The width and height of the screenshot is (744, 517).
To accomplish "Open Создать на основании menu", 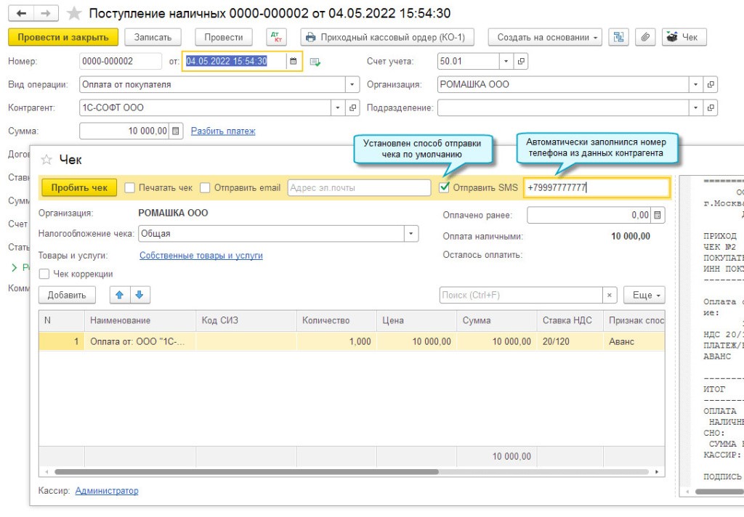I will pos(545,37).
